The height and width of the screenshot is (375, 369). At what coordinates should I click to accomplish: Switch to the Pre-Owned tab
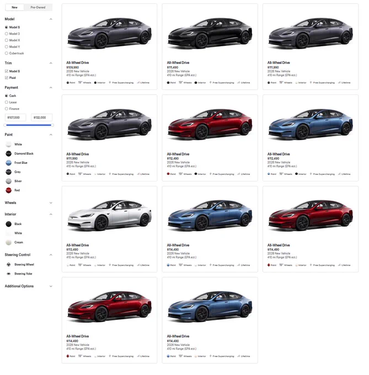(x=38, y=7)
